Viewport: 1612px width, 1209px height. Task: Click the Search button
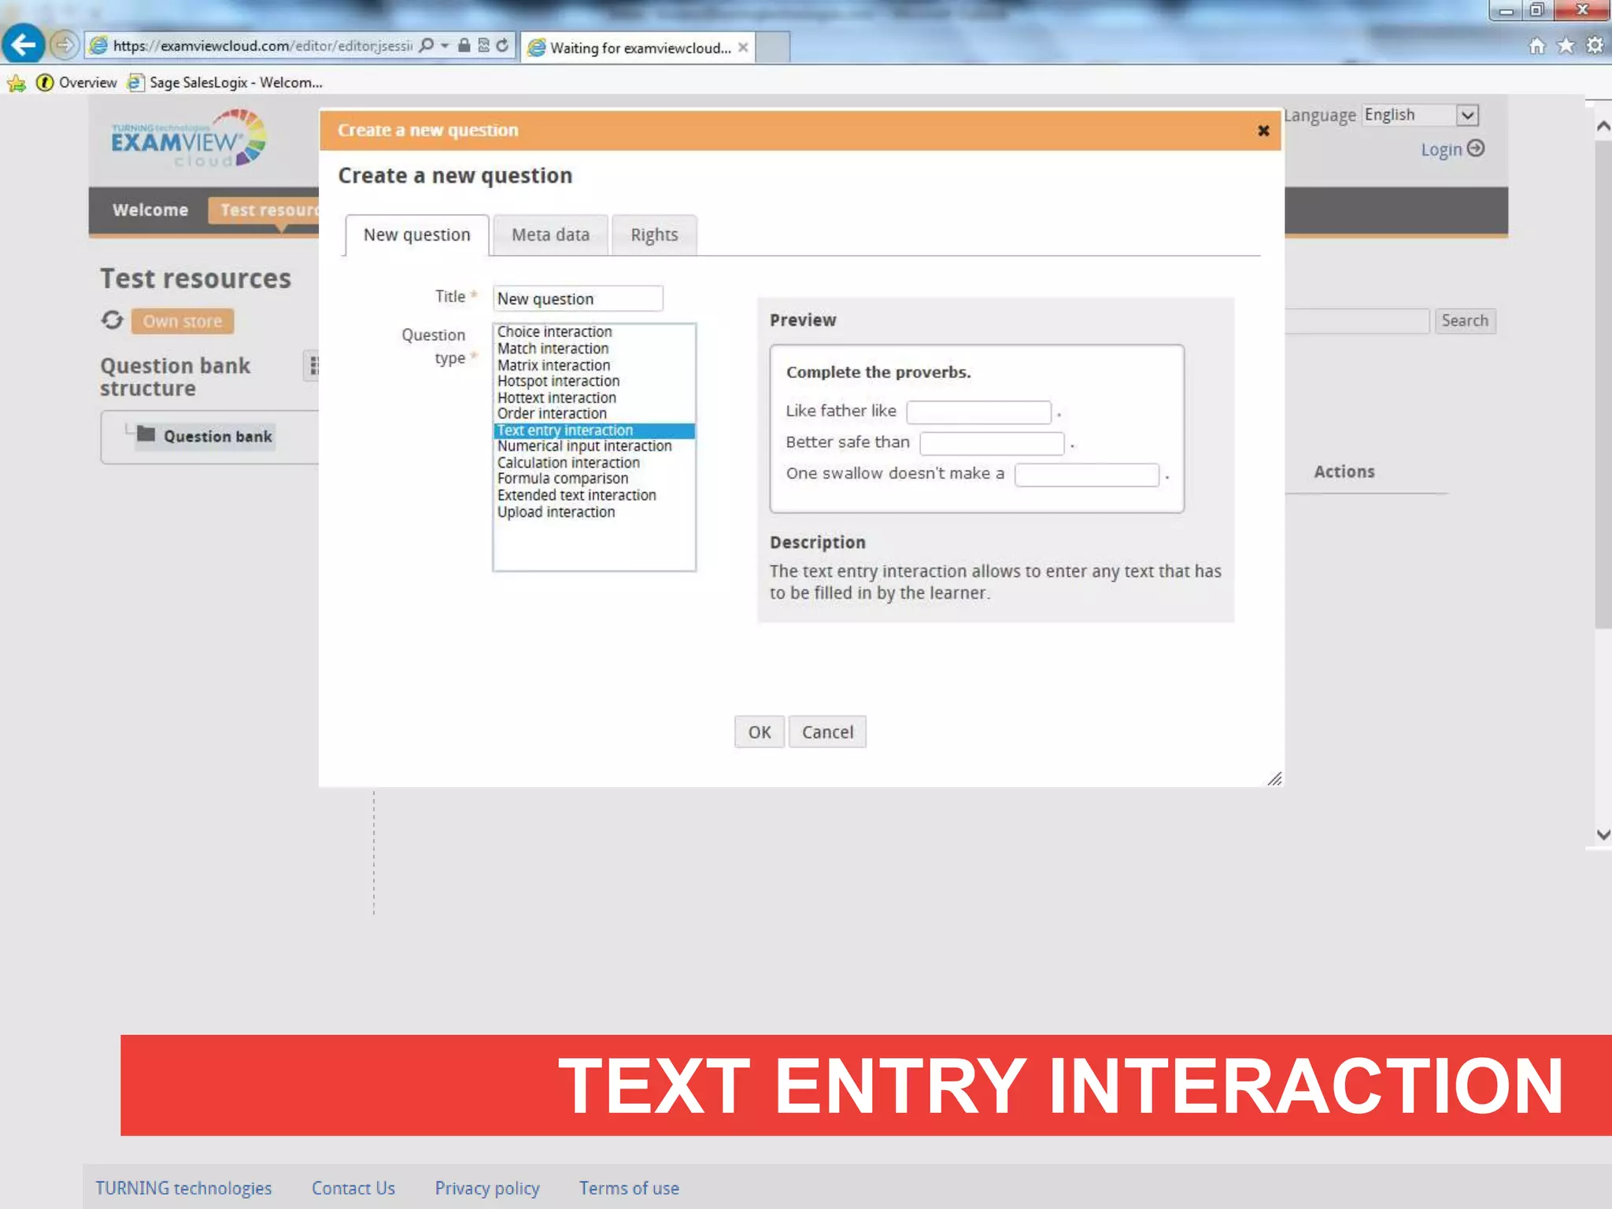1464,320
